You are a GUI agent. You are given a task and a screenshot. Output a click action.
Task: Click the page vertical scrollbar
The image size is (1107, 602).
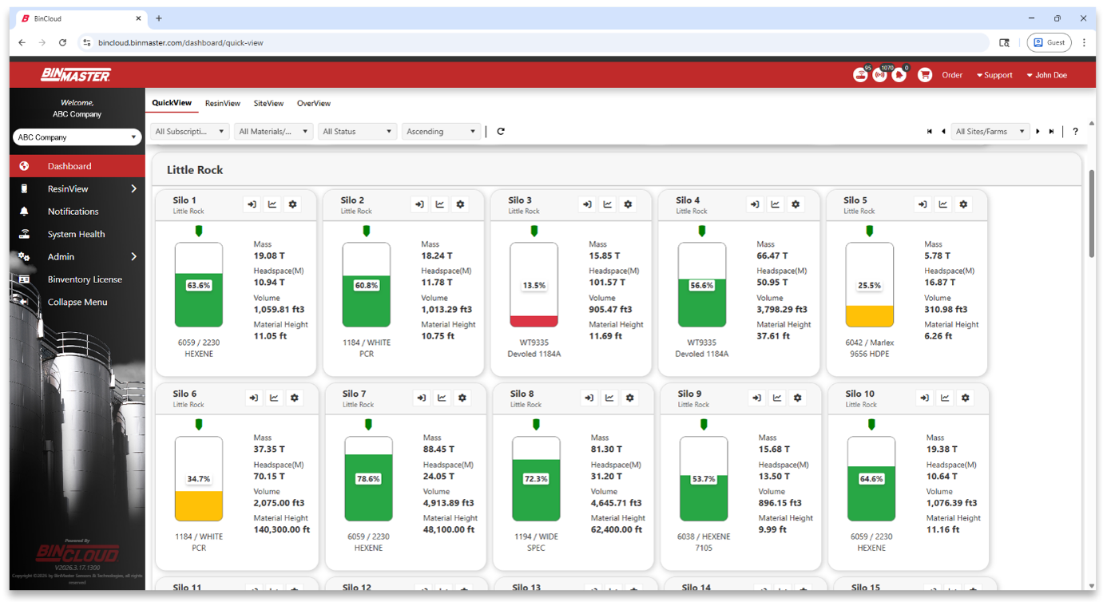click(1091, 213)
